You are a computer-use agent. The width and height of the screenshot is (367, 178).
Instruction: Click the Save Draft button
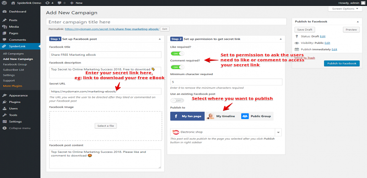coord(305,30)
